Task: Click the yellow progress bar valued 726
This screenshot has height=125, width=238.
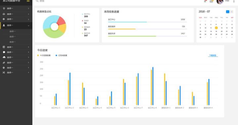Action: [x=122, y=29]
